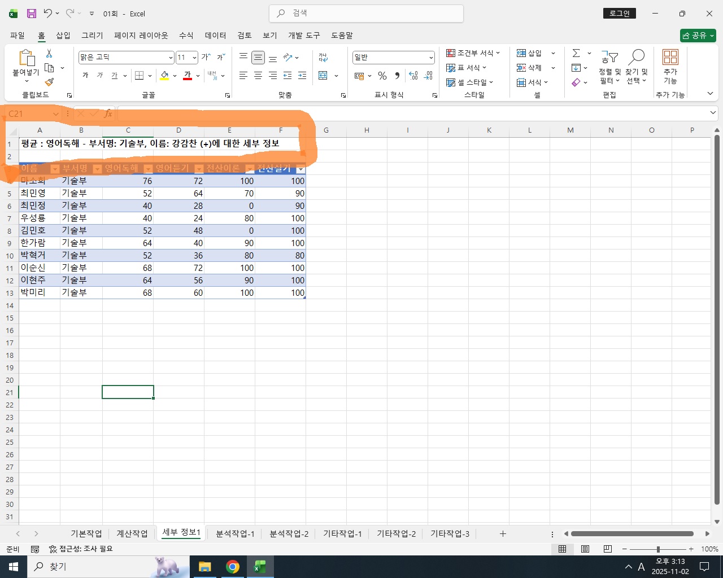The width and height of the screenshot is (723, 578).
Task: Open the filter dropdown on 전산실기 header
Action: (x=300, y=169)
